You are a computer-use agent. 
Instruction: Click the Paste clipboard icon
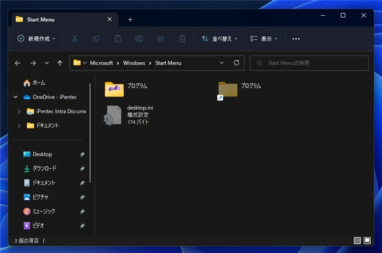click(x=117, y=39)
